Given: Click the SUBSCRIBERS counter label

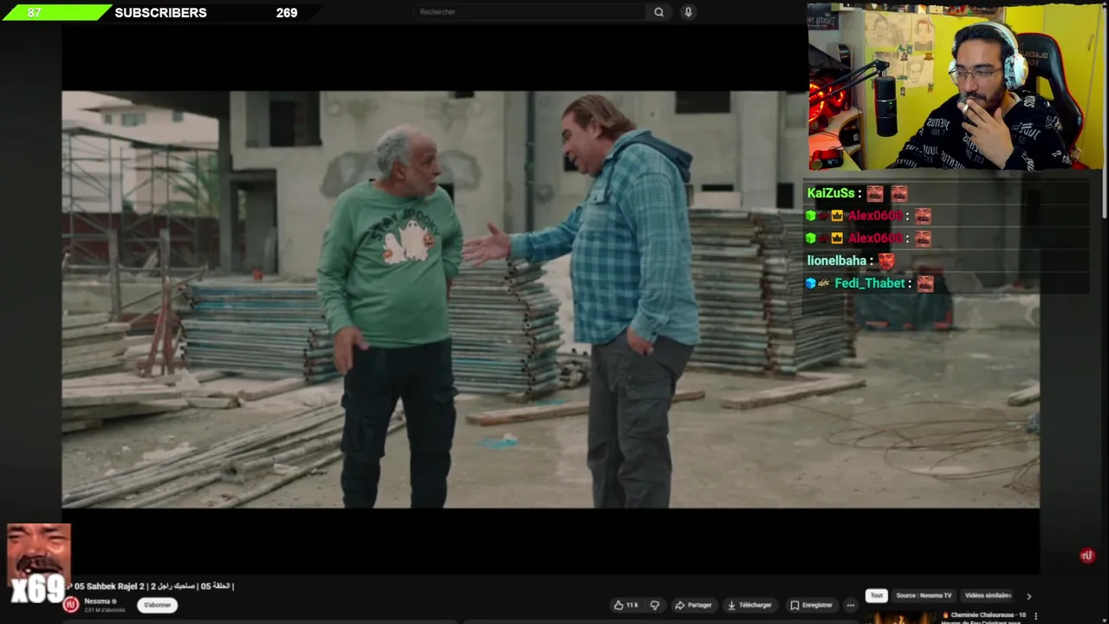Looking at the screenshot, I should (x=160, y=13).
